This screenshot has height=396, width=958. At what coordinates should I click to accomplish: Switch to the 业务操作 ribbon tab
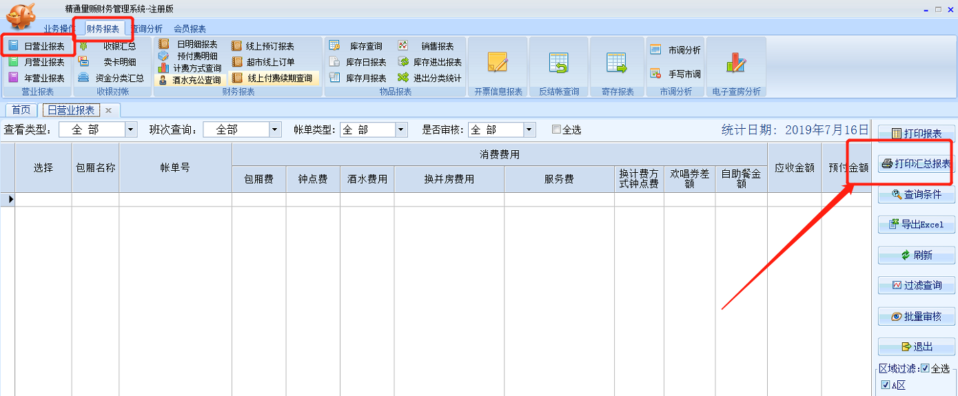click(59, 29)
